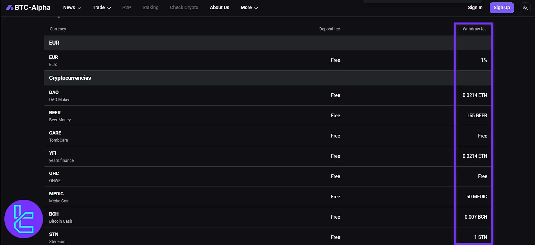Select Check Crypto in navigation
The width and height of the screenshot is (535, 245).
[x=184, y=7]
